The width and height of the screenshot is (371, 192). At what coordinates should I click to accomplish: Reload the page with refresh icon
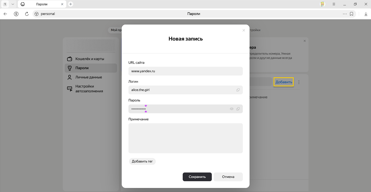27,14
